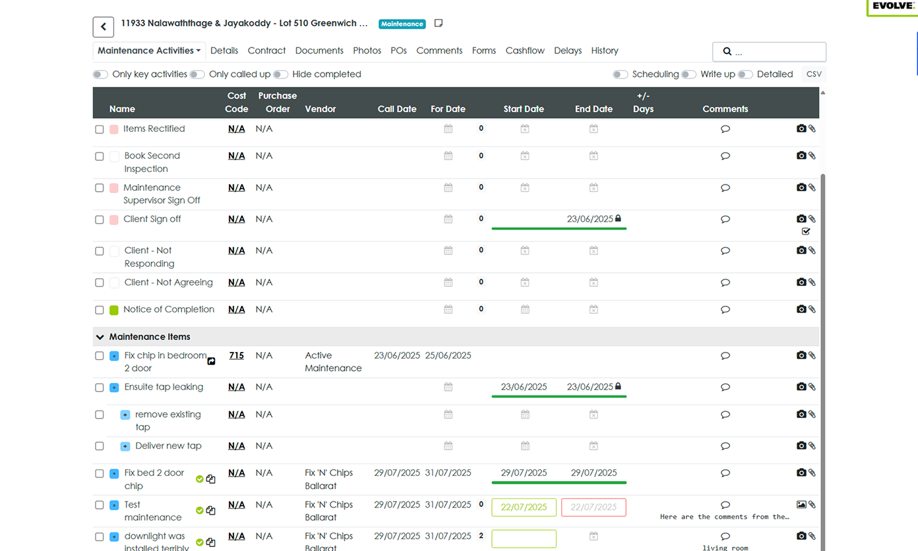
Task: Click paperclip for Fix chip in bedroom 2 door
Action: 812,355
